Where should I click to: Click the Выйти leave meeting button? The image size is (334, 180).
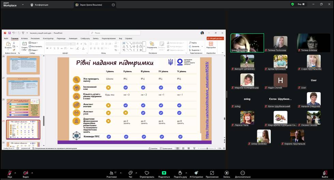pyautogui.click(x=325, y=173)
